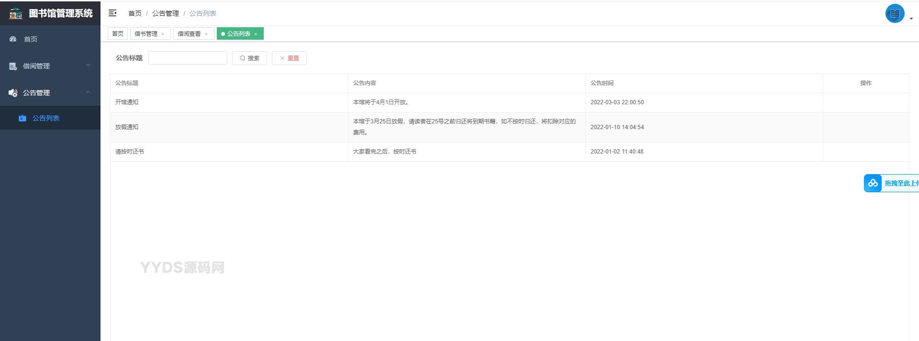Focus the 公告标题 search input field

pos(188,58)
